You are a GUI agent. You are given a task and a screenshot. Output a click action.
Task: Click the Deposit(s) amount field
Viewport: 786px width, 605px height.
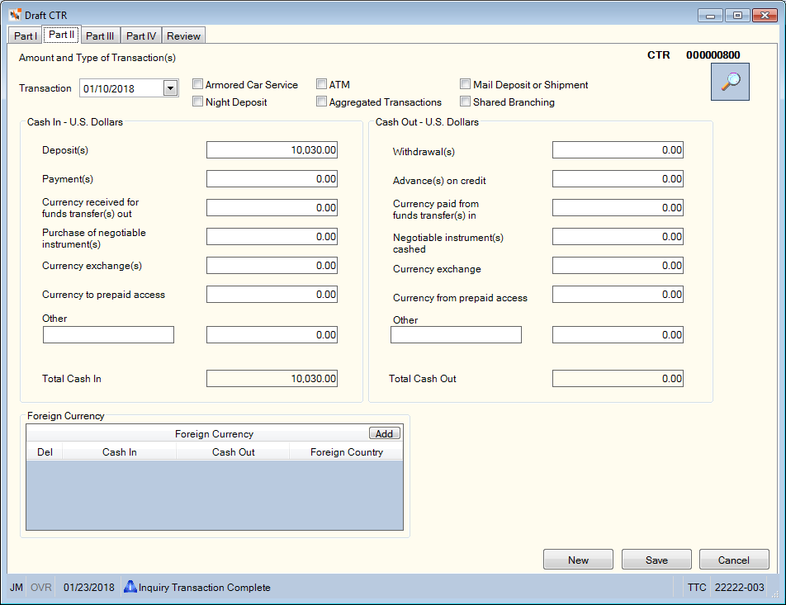pyautogui.click(x=272, y=150)
